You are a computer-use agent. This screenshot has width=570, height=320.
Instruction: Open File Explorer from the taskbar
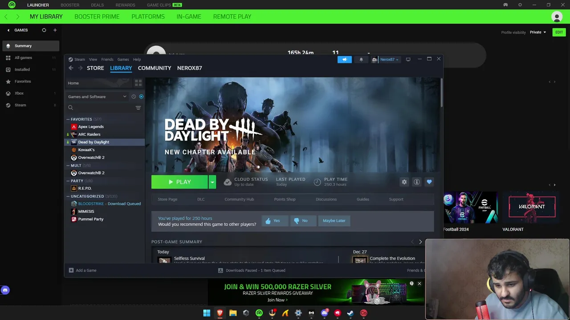(x=233, y=313)
